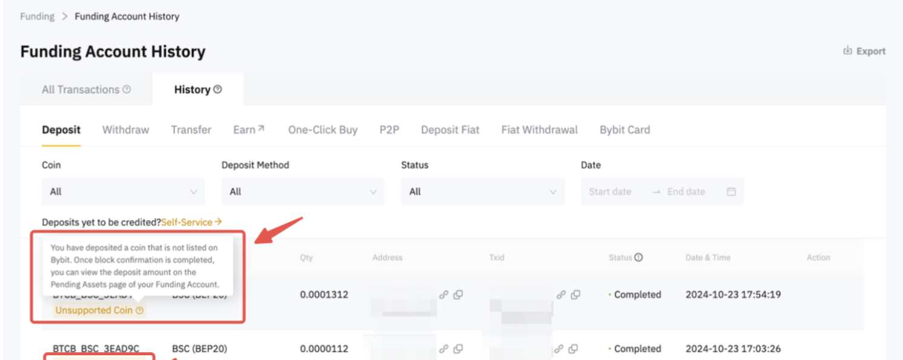Click help icon next to History tab
The width and height of the screenshot is (903, 360).
point(217,89)
